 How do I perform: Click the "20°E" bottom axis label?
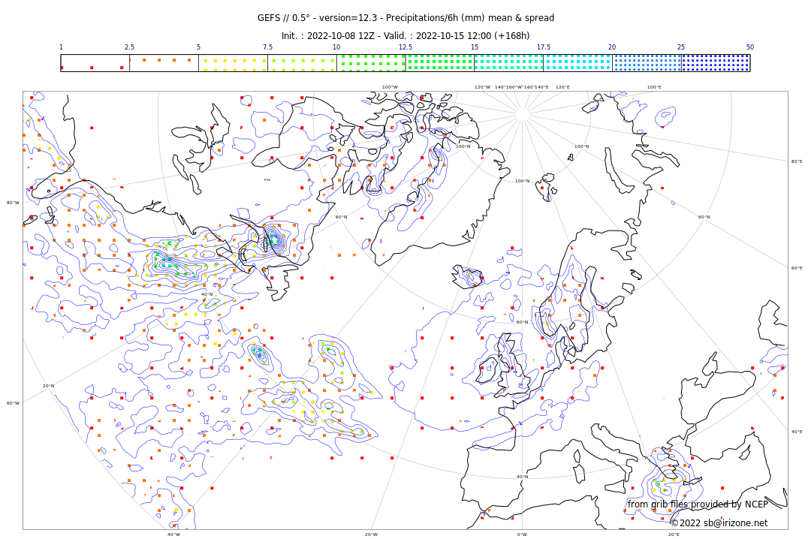674,534
